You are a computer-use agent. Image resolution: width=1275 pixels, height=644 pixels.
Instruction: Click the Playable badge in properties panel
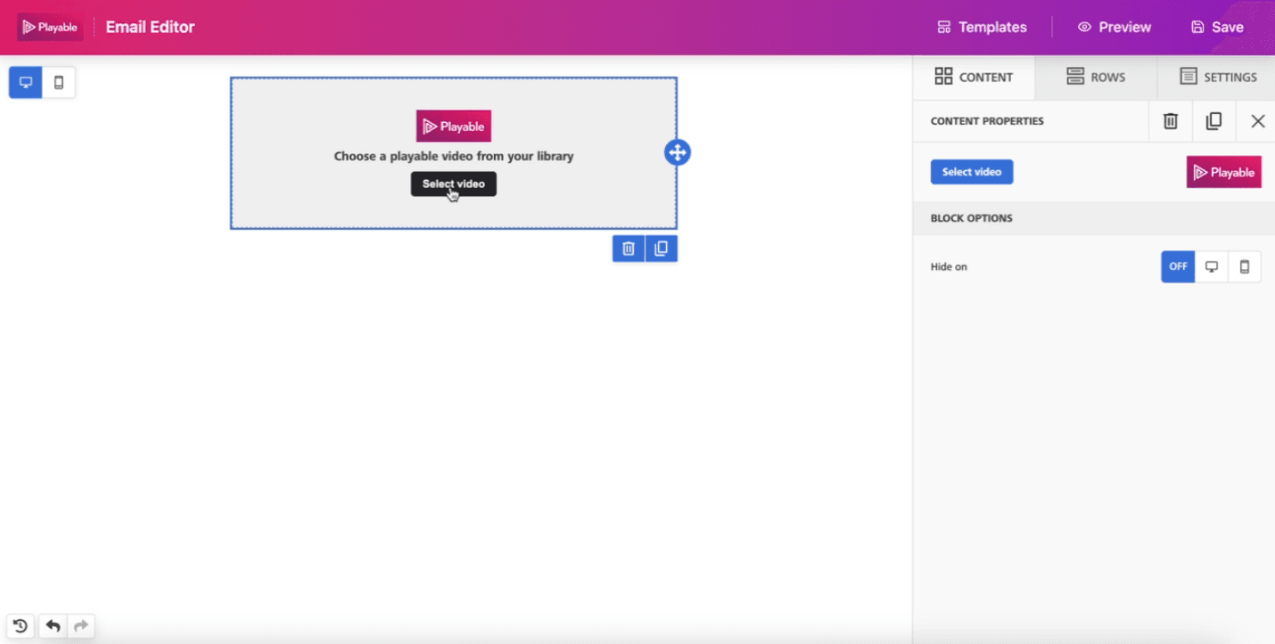click(1223, 172)
